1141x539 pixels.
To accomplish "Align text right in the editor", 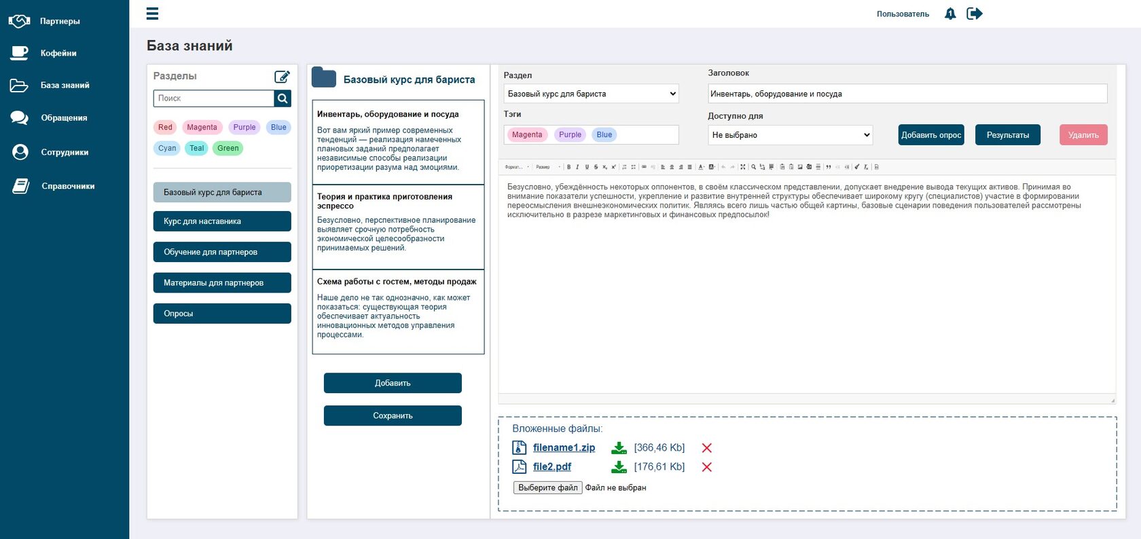I will 681,167.
